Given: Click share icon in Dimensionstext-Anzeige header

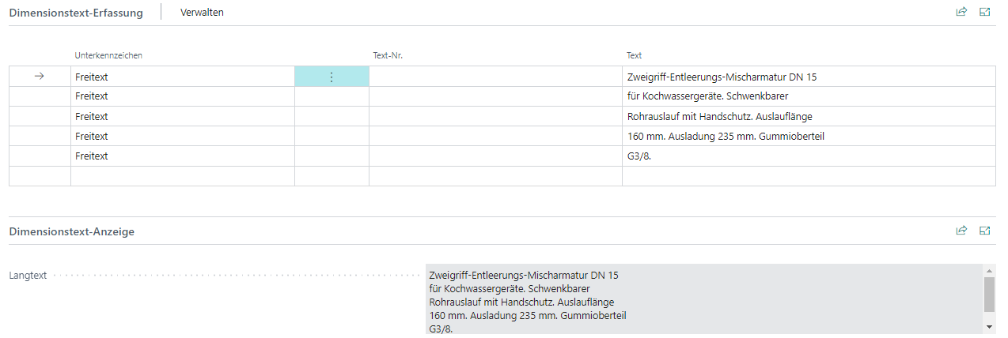Looking at the screenshot, I should click(x=961, y=231).
